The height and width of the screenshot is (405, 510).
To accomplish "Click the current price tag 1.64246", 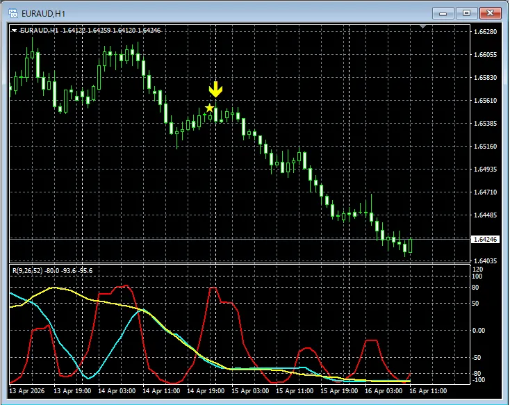I will click(x=484, y=240).
